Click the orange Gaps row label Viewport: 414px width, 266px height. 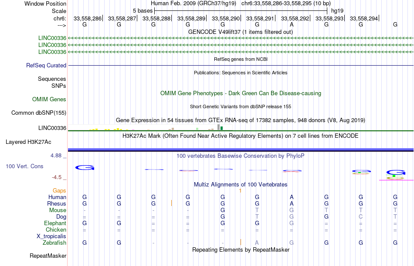(59, 190)
